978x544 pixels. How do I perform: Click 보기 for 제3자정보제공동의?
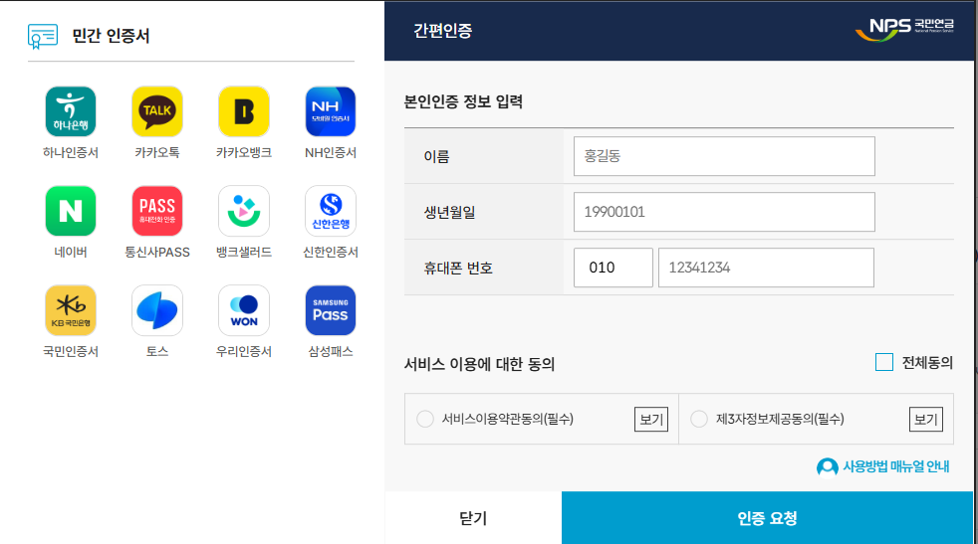925,419
